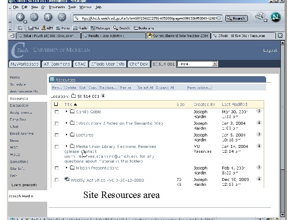Toggle the select-all checkbox in header
The width and height of the screenshot is (293, 220).
[x=56, y=104]
